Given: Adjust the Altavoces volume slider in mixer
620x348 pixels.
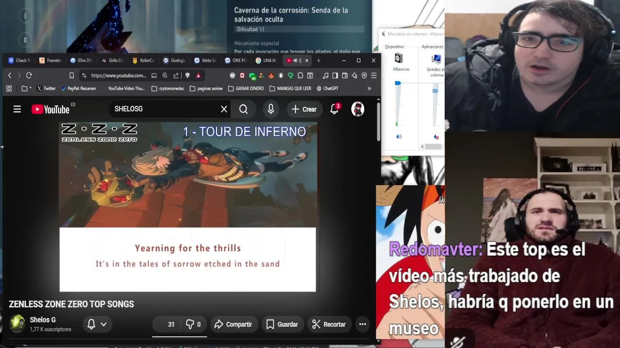Looking at the screenshot, I should coord(398,84).
